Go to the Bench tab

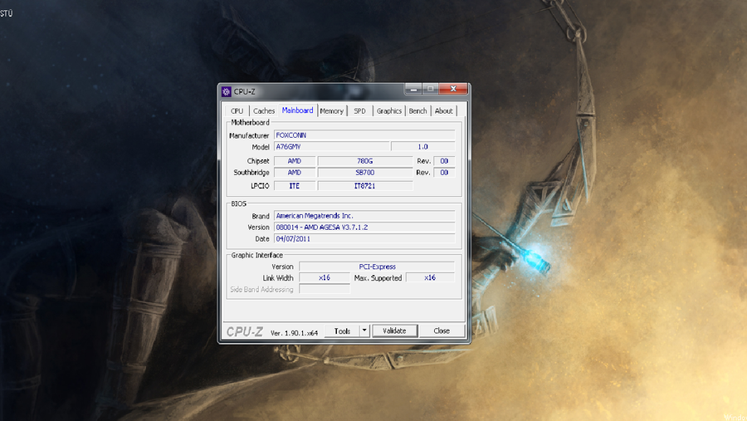[x=417, y=110]
